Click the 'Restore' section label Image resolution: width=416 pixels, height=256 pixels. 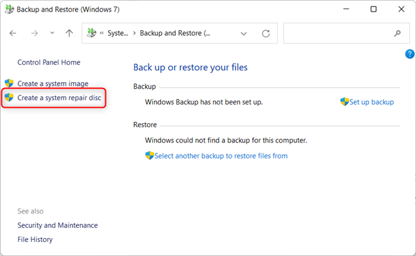point(145,124)
